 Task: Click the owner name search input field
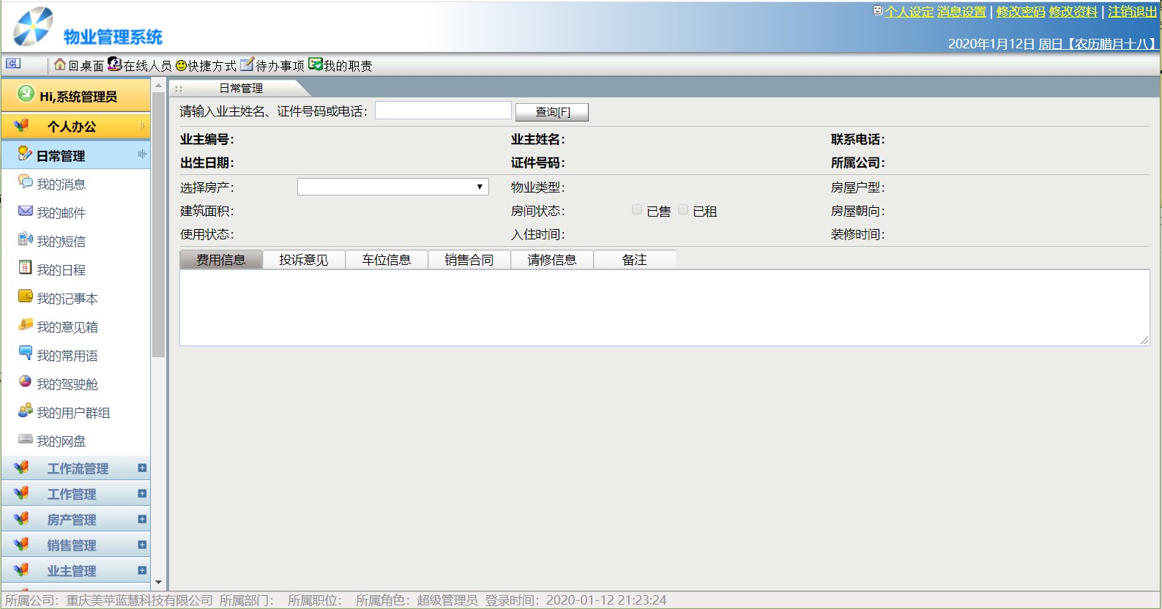[443, 111]
